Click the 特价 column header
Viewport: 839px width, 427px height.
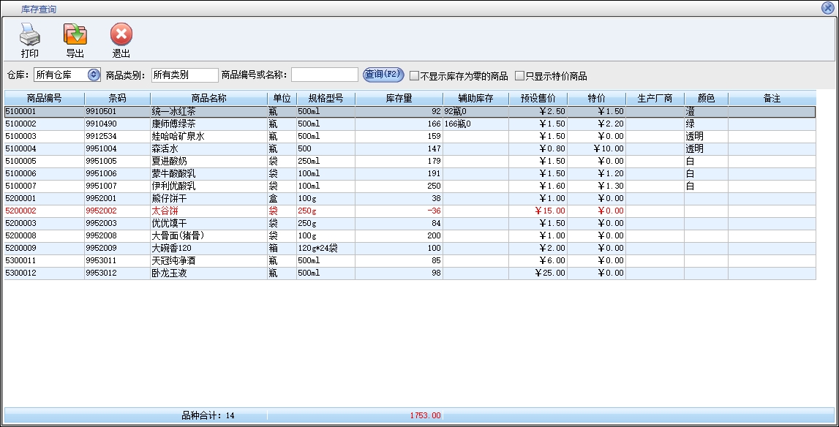coord(596,98)
